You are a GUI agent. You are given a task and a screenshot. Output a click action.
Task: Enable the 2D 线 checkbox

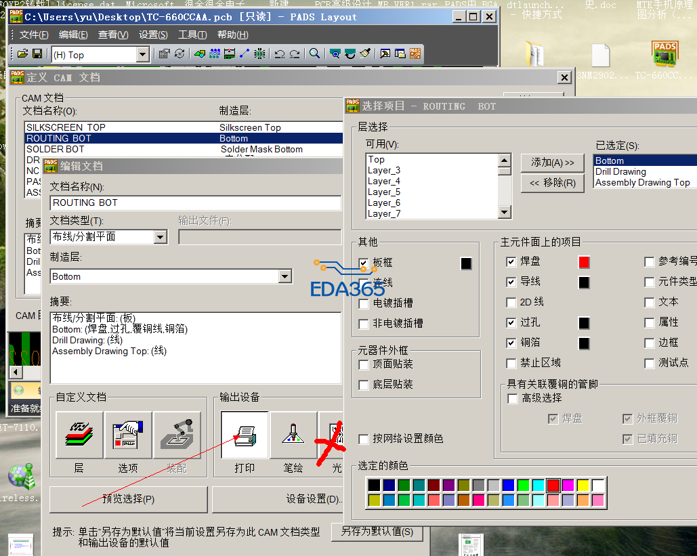point(511,303)
